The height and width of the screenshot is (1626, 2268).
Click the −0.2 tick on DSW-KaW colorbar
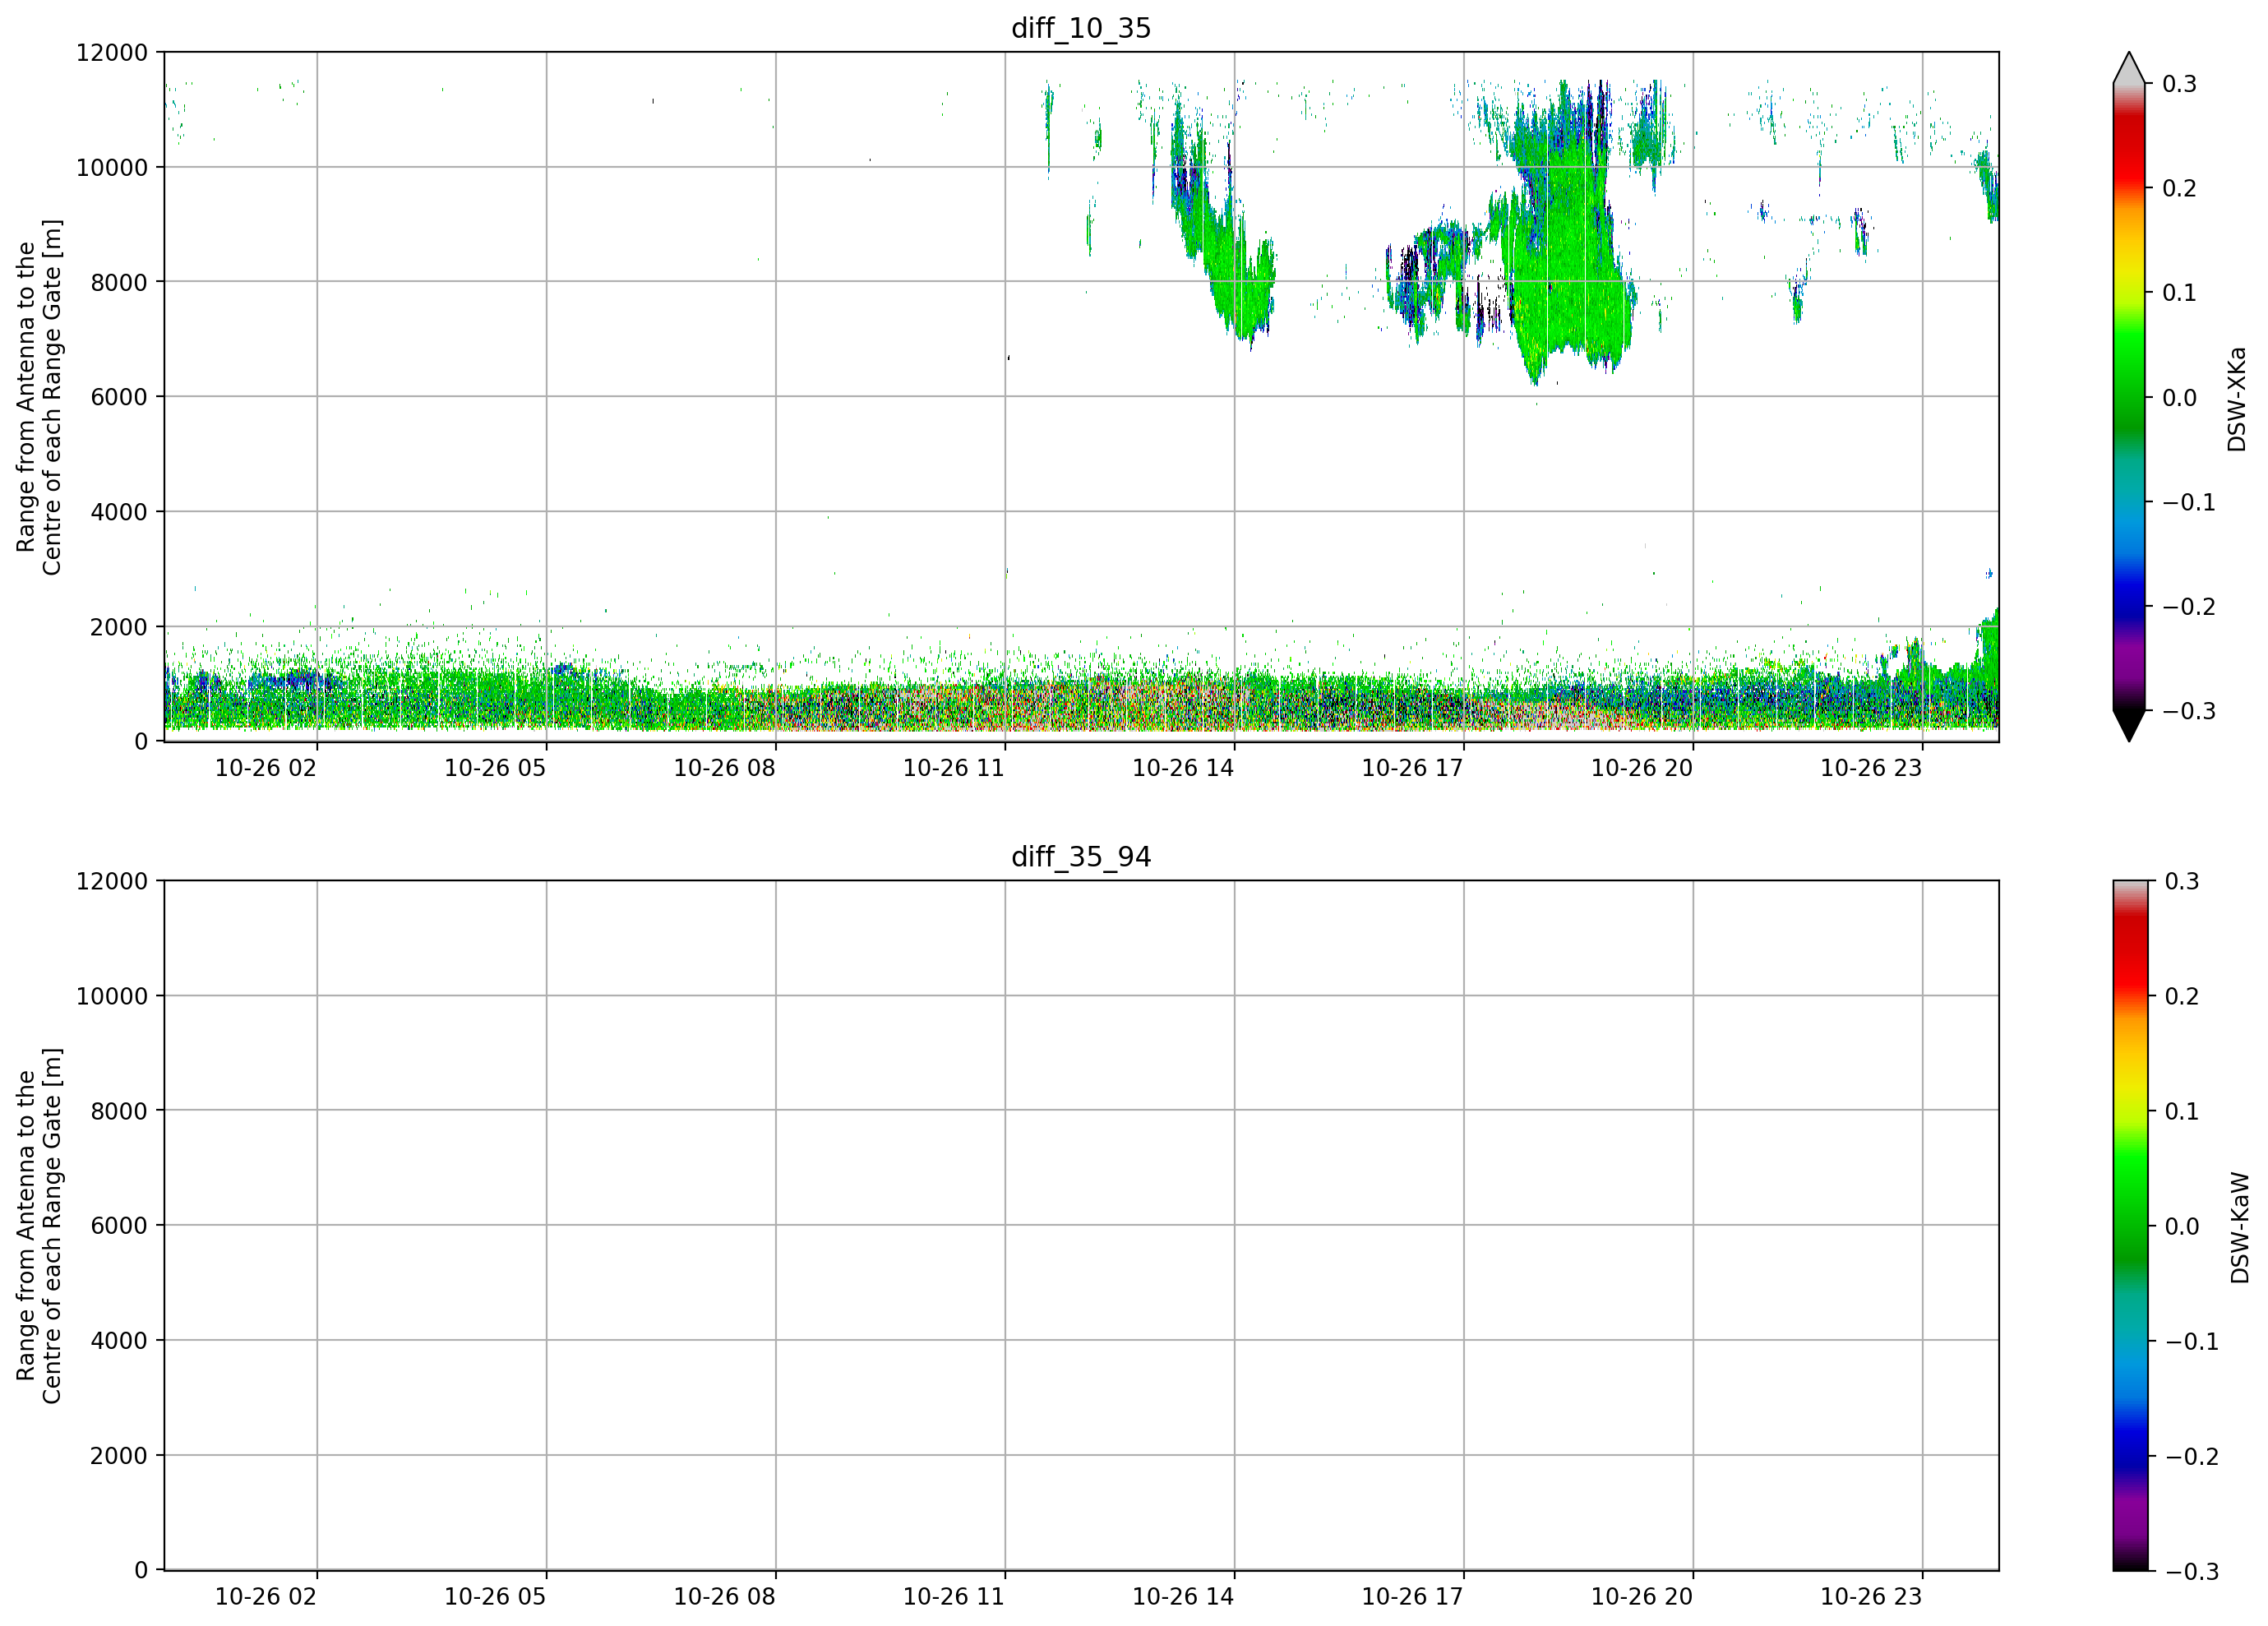(2191, 1456)
